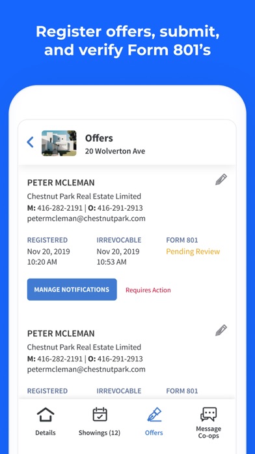Tap the chat bubbles Message Co-ops icon
The image size is (255, 454).
pyautogui.click(x=209, y=414)
